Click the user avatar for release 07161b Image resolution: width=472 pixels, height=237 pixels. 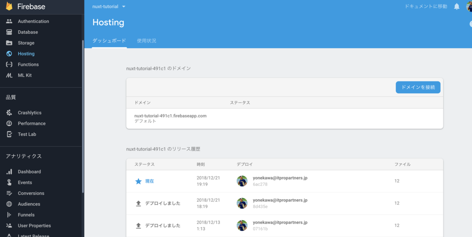point(242,226)
